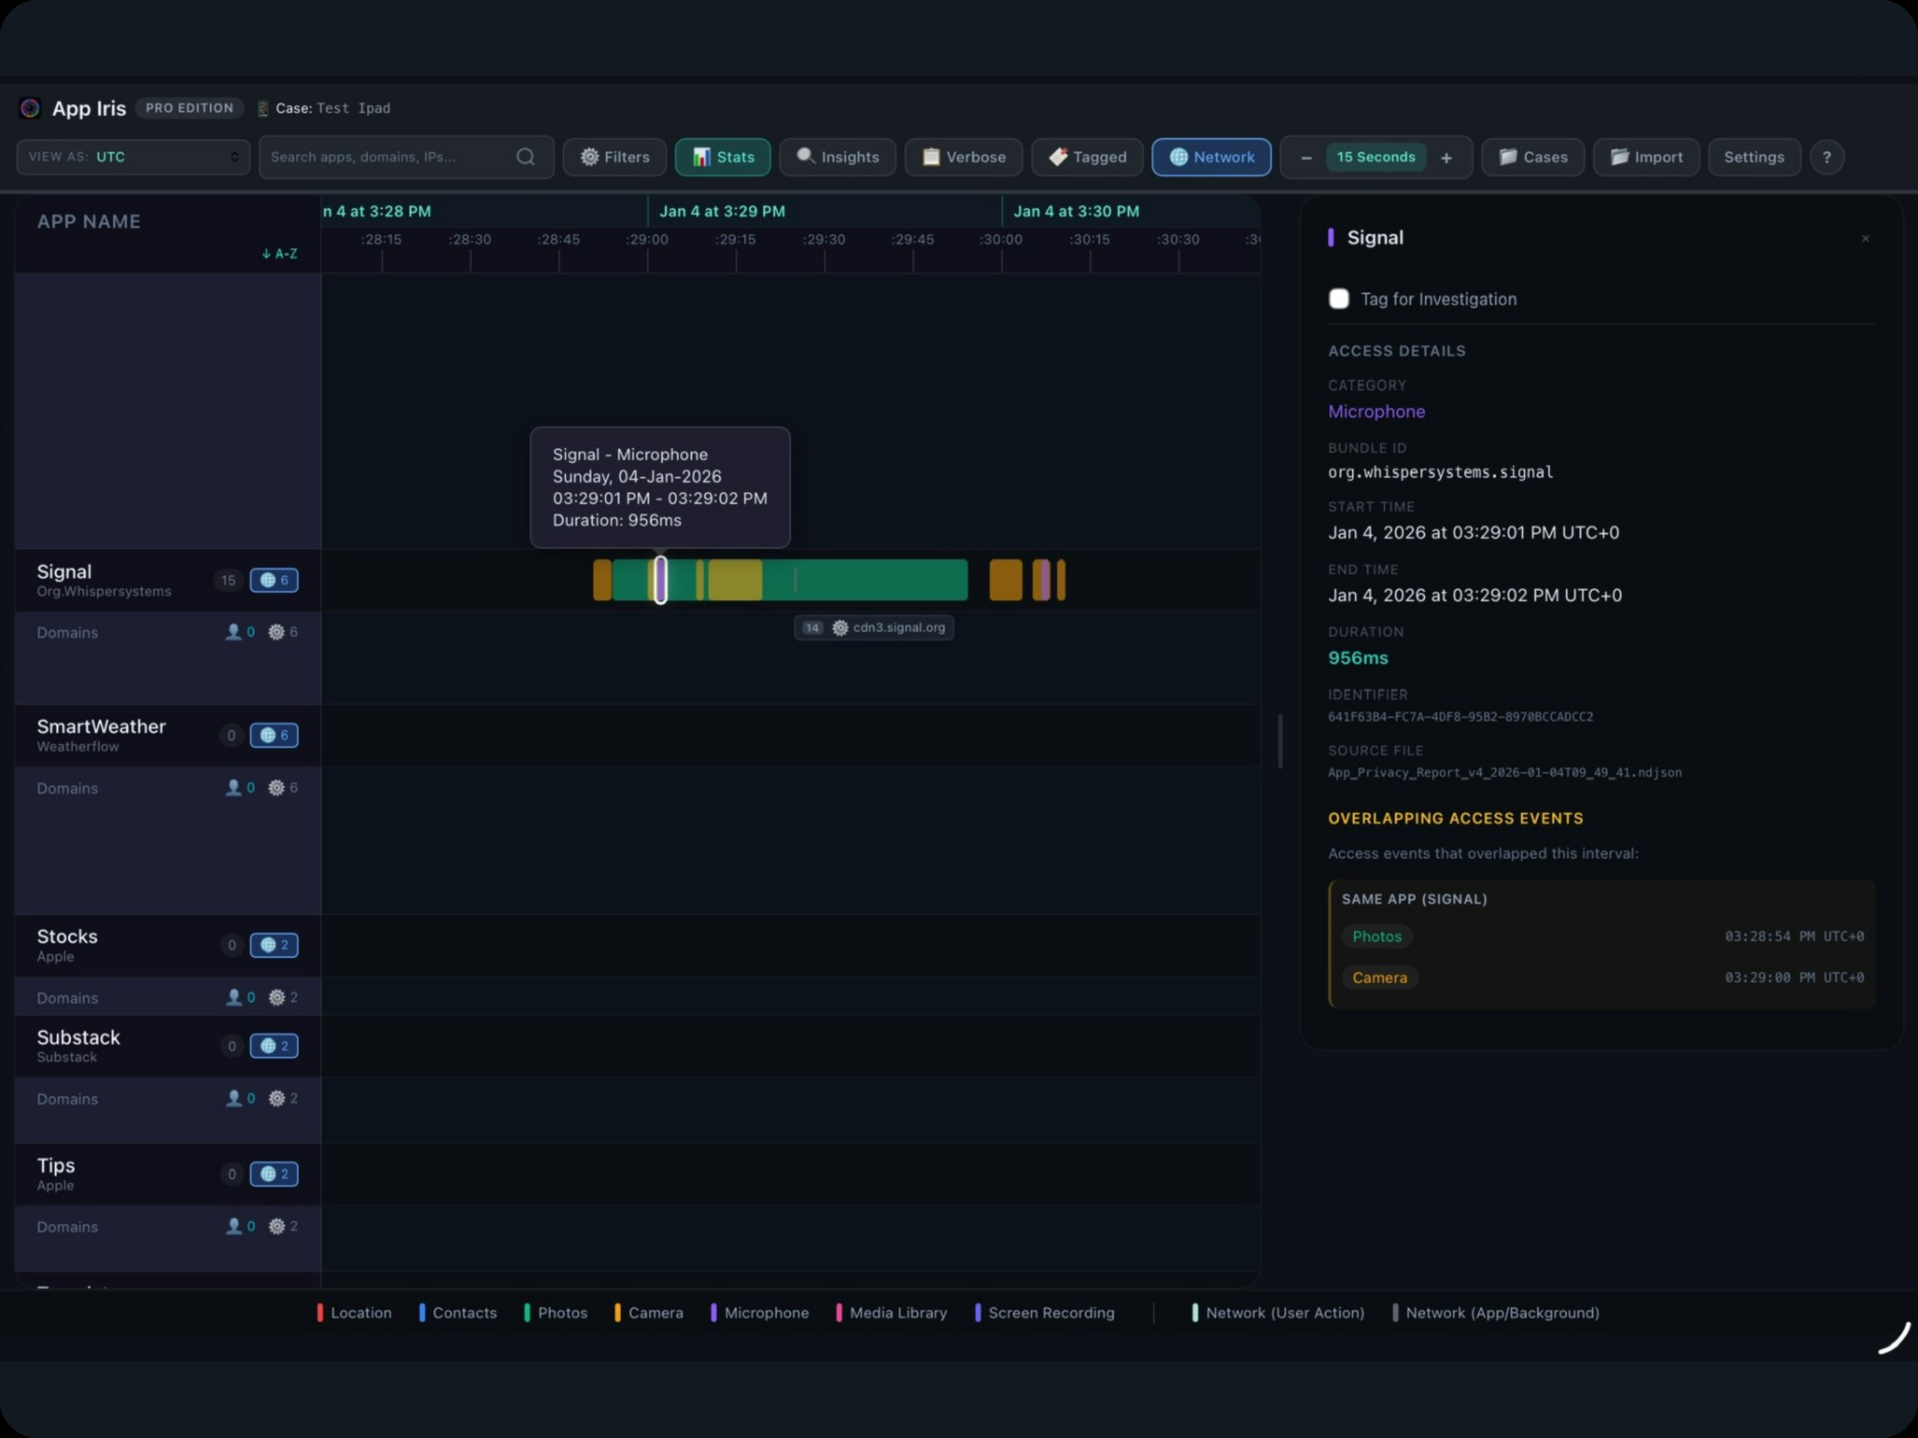Select the SmartWeather app row

click(x=167, y=735)
